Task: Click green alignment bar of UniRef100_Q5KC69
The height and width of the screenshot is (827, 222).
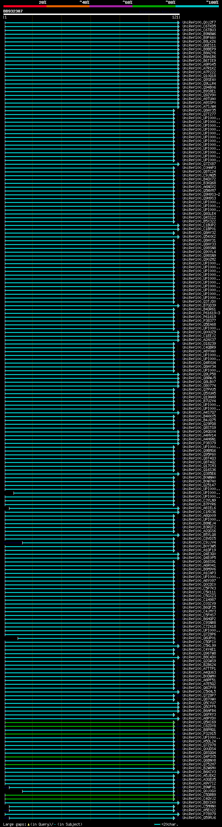Action: [x=90, y=722]
